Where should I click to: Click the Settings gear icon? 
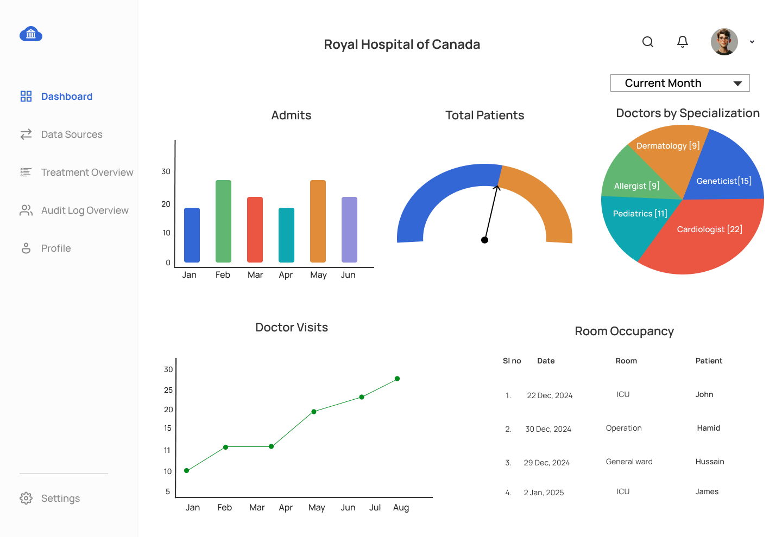(26, 498)
